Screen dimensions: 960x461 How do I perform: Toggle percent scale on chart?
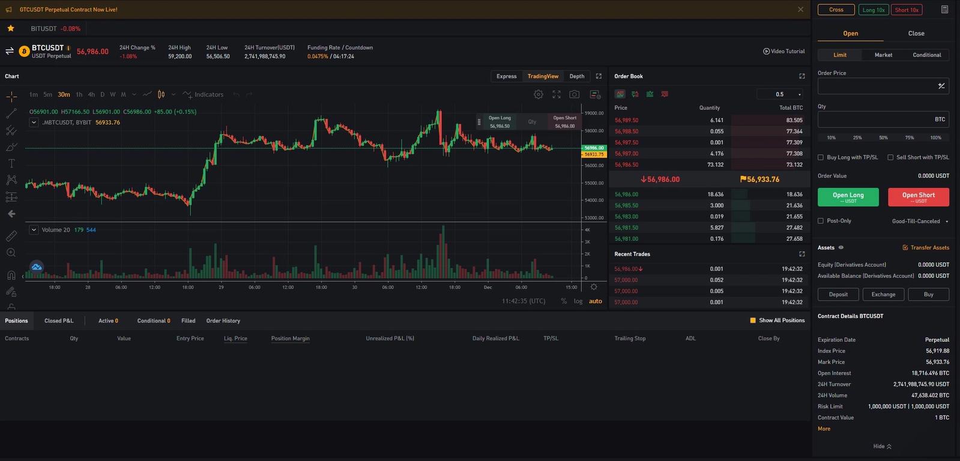click(x=564, y=301)
